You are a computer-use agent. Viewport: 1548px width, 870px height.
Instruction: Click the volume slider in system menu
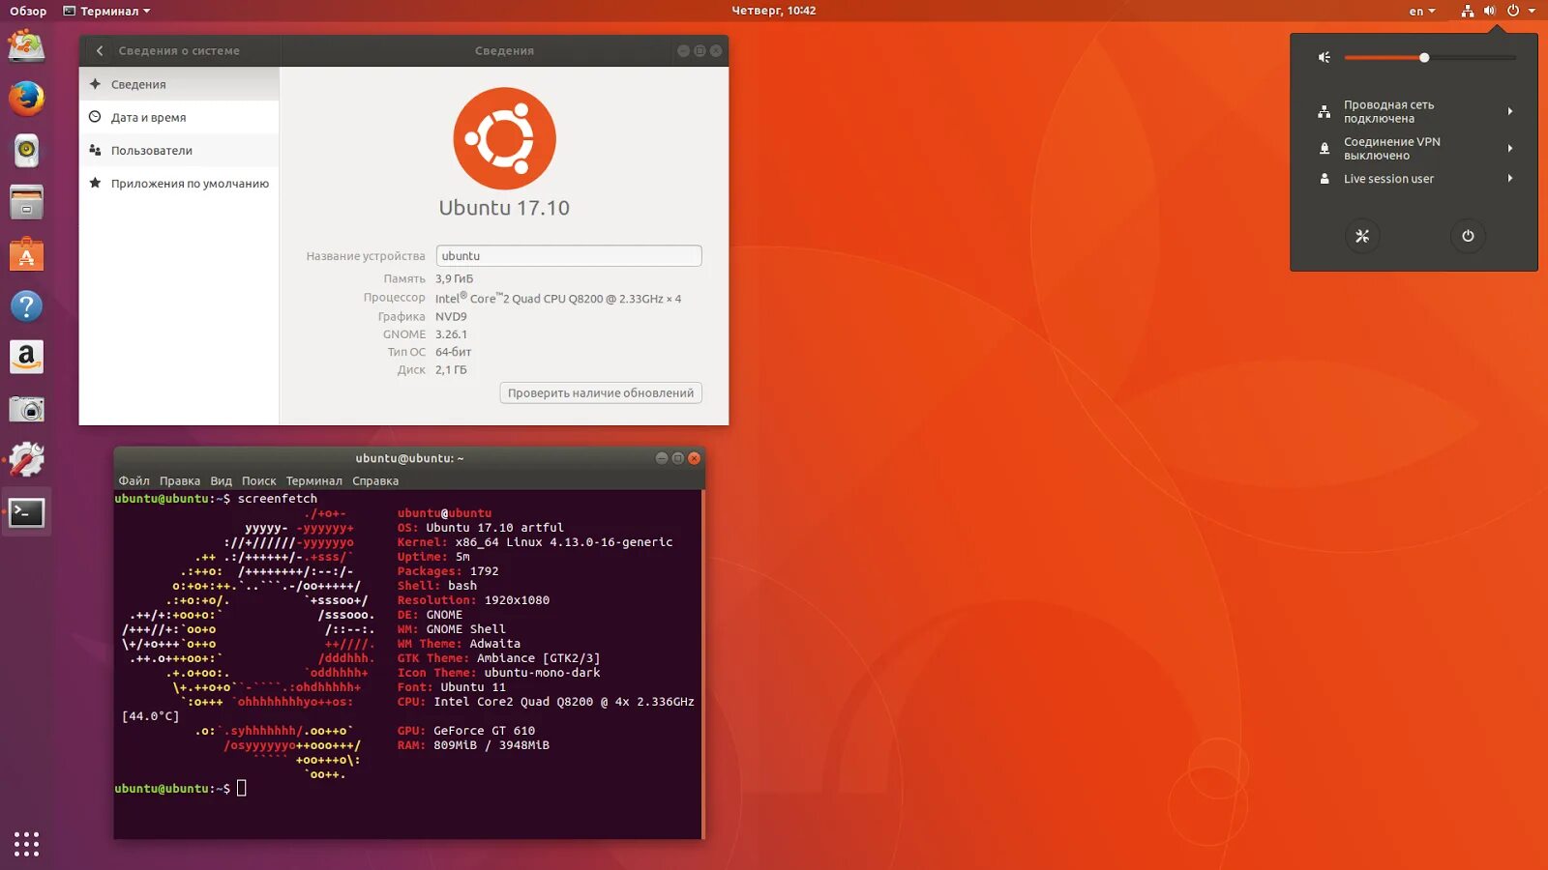pos(1430,58)
